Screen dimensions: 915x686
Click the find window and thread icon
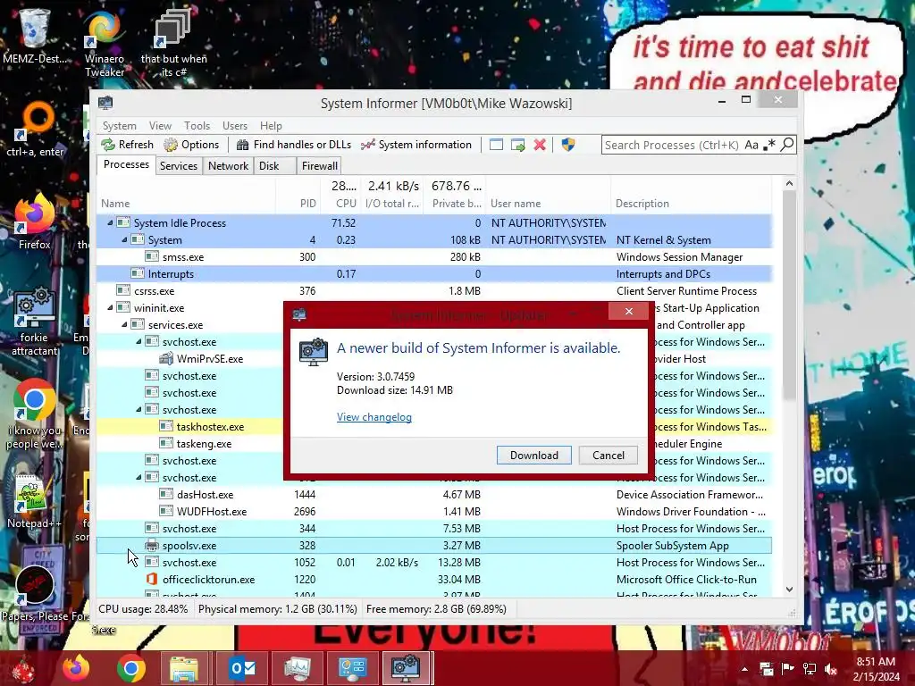click(517, 145)
